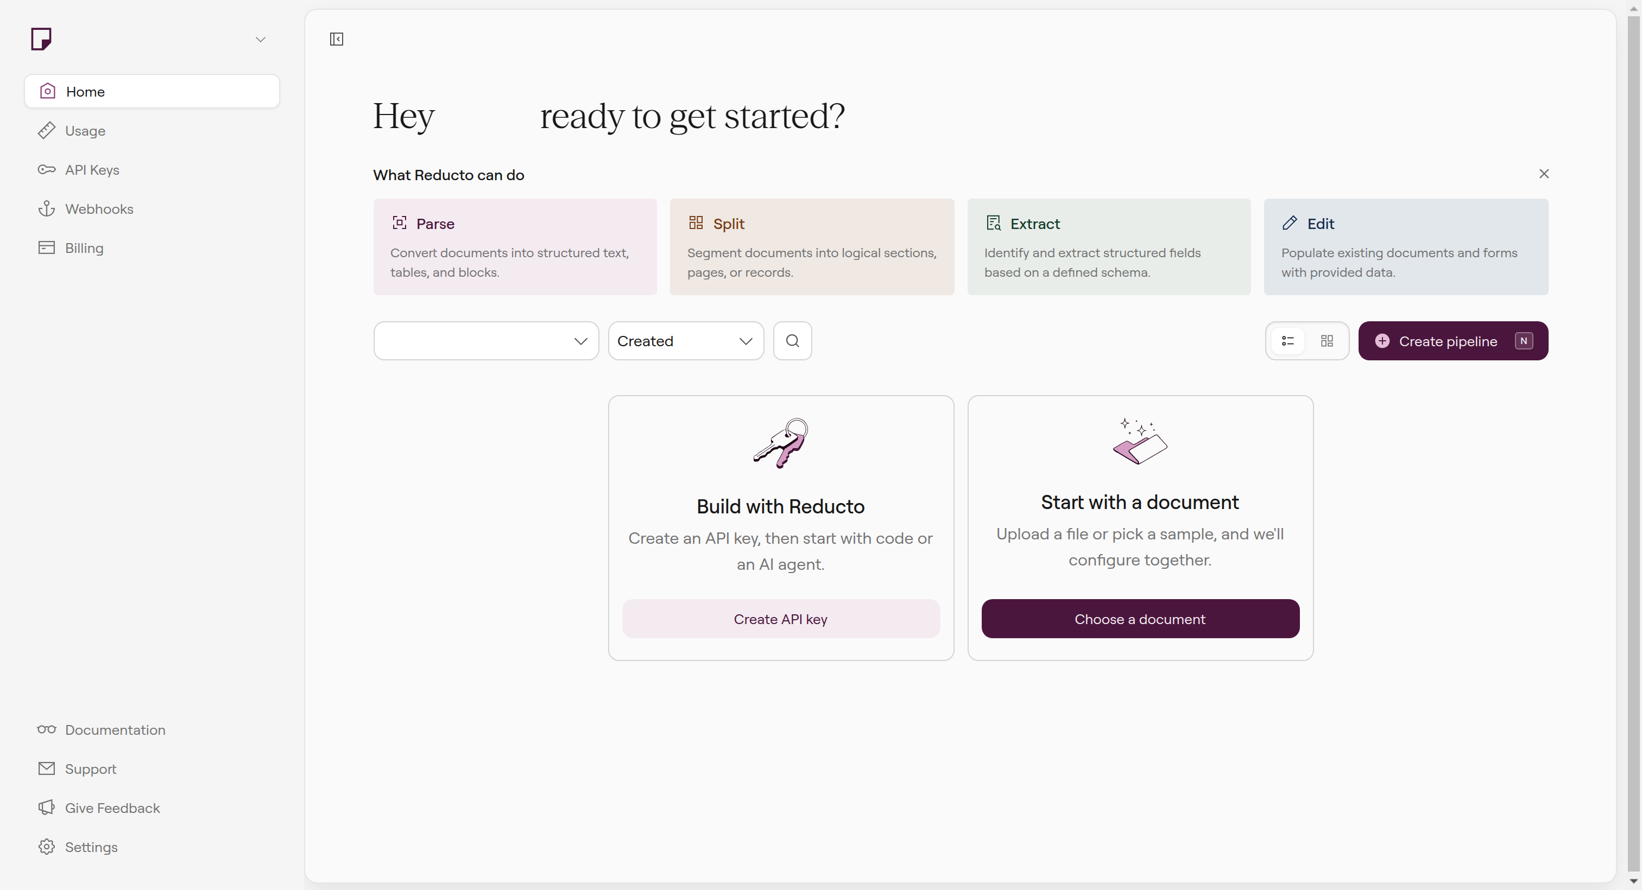1642x890 pixels.
Task: Click the API Keys key icon
Action: point(47,169)
